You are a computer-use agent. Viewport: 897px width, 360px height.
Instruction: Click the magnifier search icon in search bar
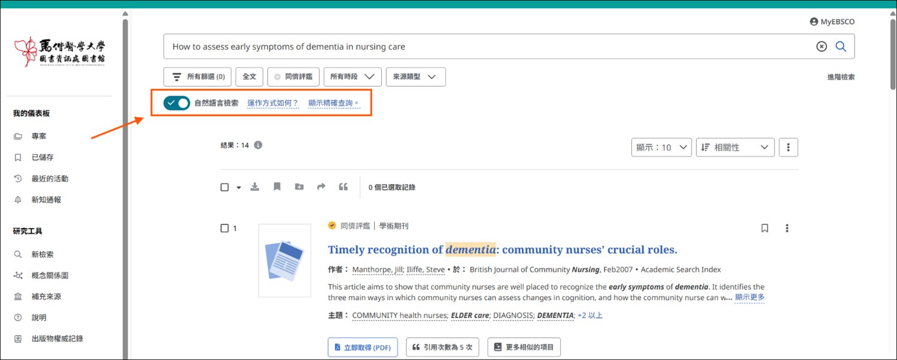click(x=841, y=47)
